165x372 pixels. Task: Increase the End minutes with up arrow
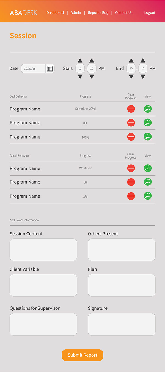point(143,61)
